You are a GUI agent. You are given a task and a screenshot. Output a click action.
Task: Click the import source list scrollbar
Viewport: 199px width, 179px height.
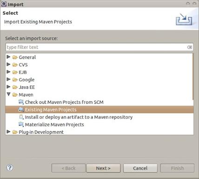[193, 76]
